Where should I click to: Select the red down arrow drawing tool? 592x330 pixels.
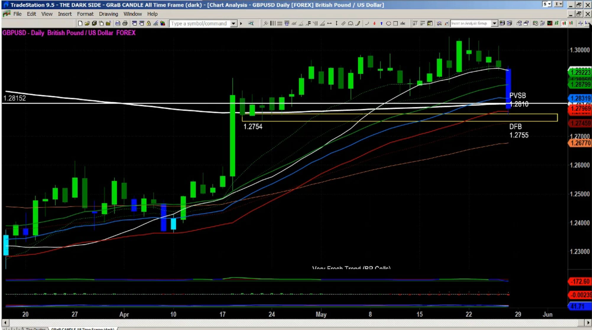[x=374, y=23]
